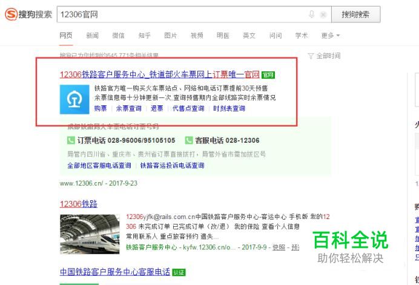
Task: Click the 订票电话 028-96006/95105105 text
Action: 126,140
